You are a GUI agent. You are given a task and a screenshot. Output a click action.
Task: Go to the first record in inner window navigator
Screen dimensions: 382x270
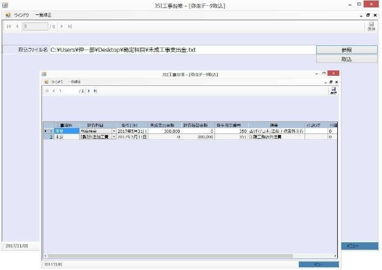click(x=47, y=91)
